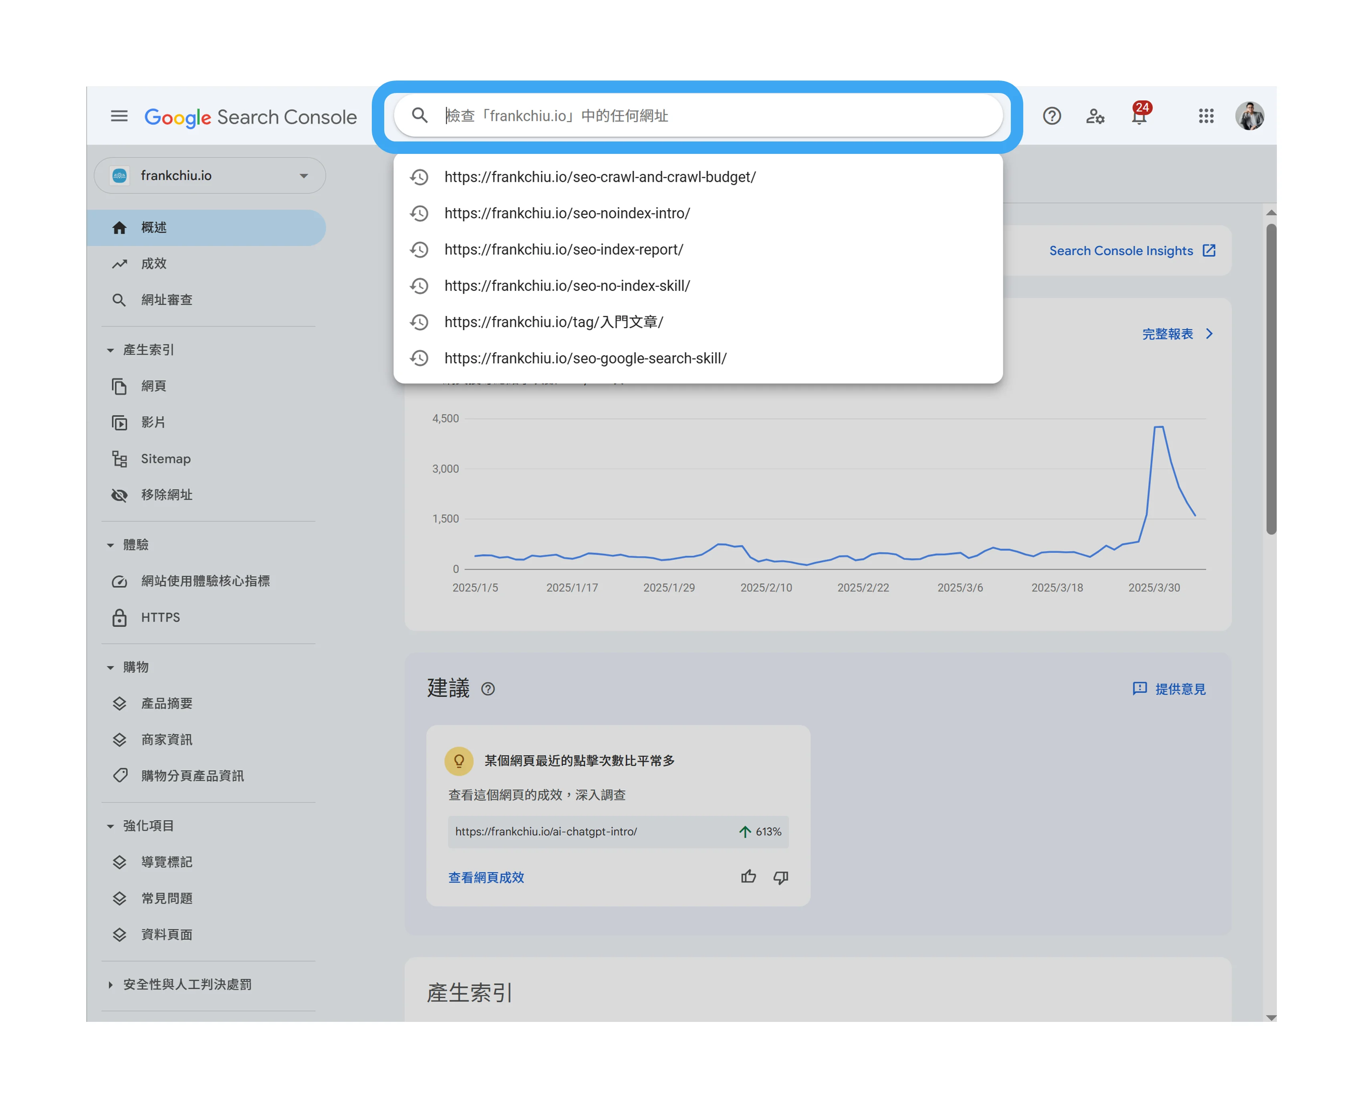Open 成效 in the sidebar
The height and width of the screenshot is (1096, 1363).
(x=153, y=264)
